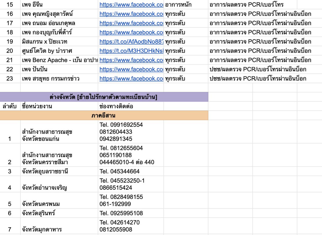The height and width of the screenshot is (235, 322).
Task: Select the ลำดับ column header cell
Action: pos(10,106)
